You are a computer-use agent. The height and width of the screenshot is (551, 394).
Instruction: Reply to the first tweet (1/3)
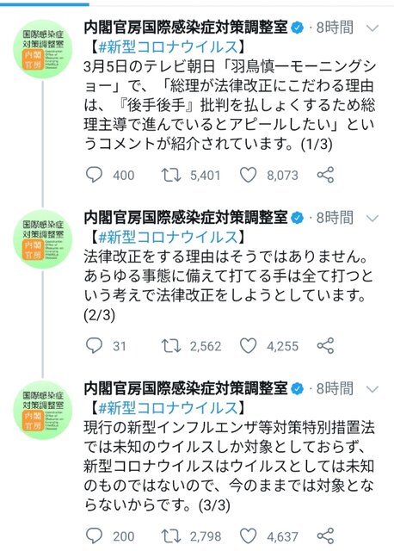click(x=94, y=175)
